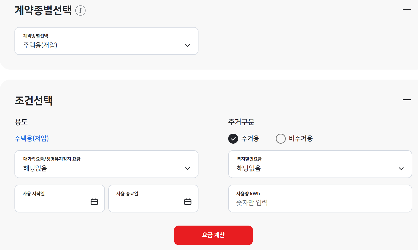Open the 계약종별선택 info icon tooltip
The width and height of the screenshot is (418, 250).
point(80,11)
